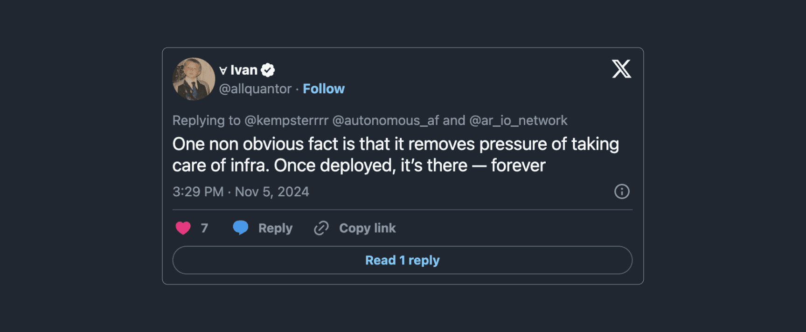
Task: Follow the @allquantor account
Action: point(323,89)
